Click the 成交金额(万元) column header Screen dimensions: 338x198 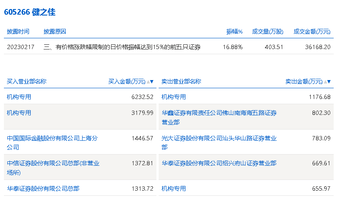coord(312,31)
